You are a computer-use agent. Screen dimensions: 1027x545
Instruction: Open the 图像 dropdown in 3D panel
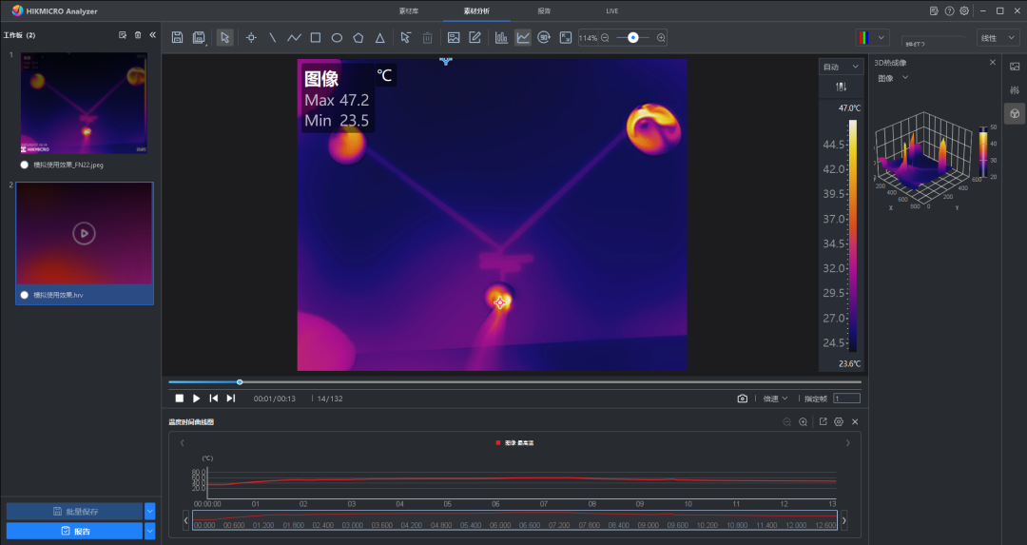tap(893, 78)
